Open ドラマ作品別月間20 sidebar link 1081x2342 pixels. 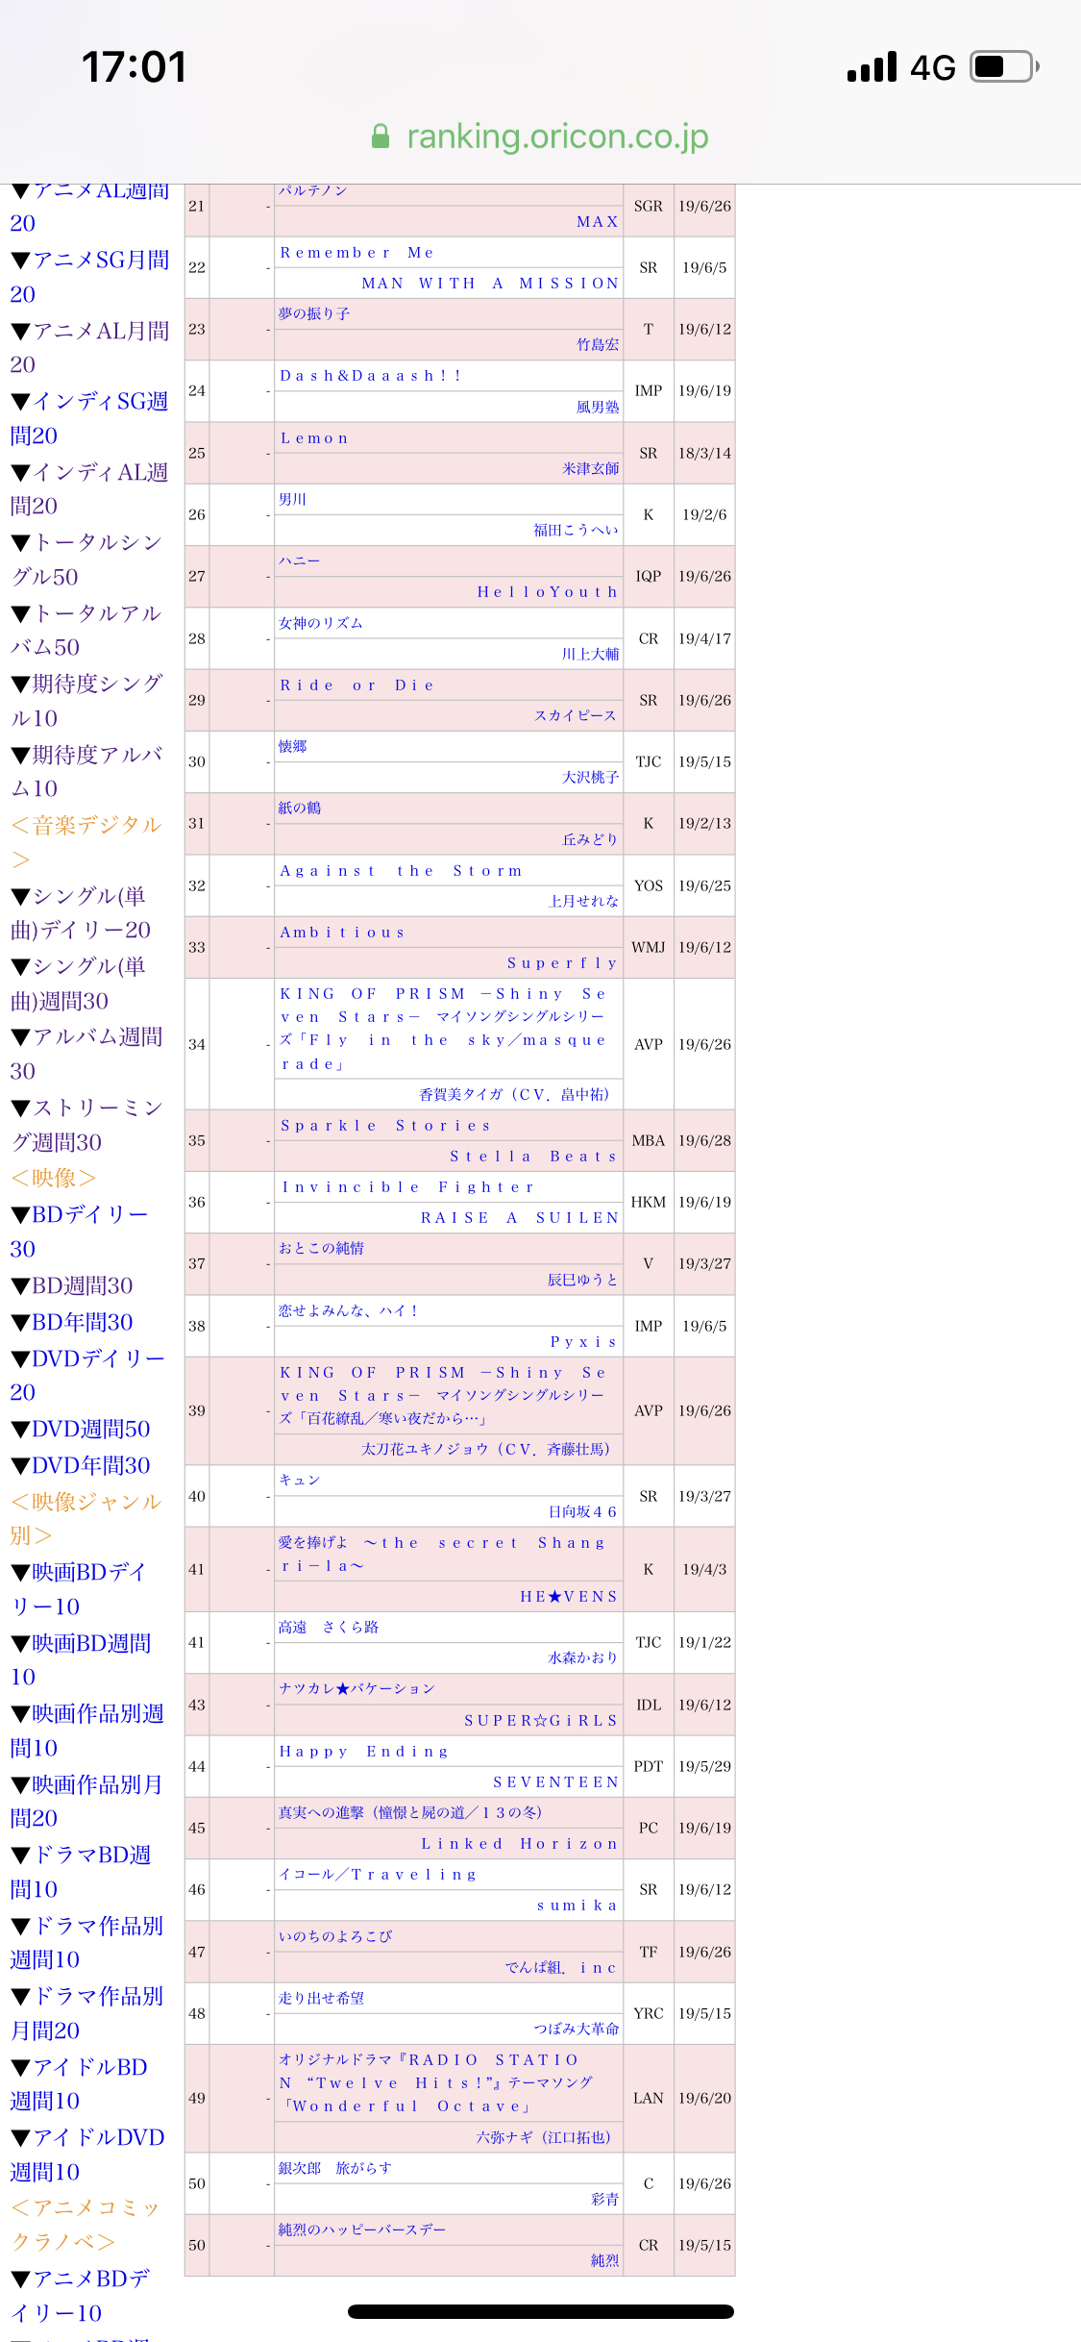point(87,2013)
